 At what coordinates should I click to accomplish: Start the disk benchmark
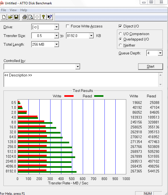click(x=151, y=67)
